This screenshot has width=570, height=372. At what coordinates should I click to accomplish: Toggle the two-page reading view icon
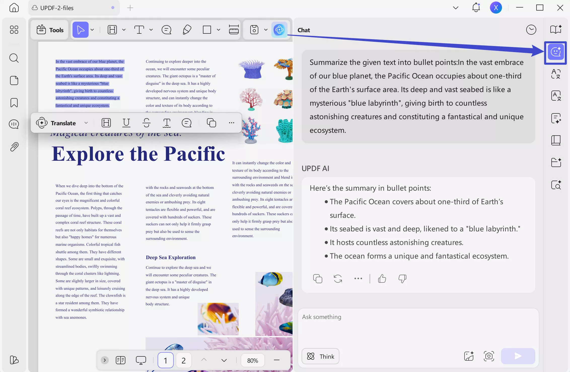click(x=121, y=360)
